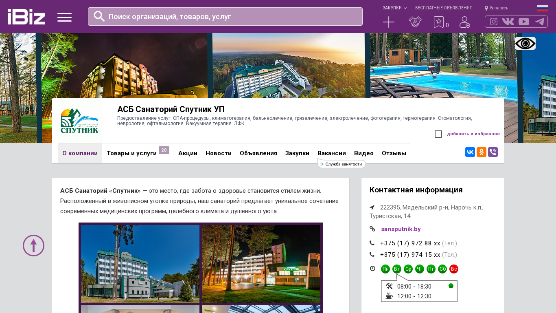Click the Sputnik sanatorium company logo

81,121
